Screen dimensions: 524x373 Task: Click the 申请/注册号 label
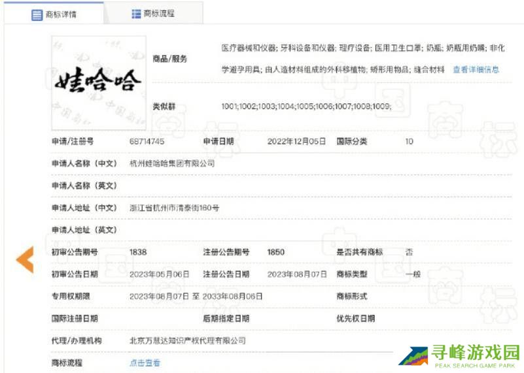pos(73,142)
